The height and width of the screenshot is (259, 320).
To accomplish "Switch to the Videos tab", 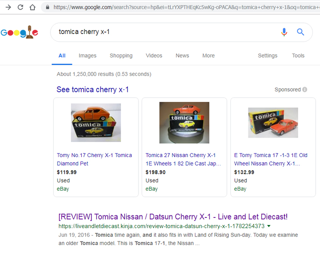I will point(154,56).
